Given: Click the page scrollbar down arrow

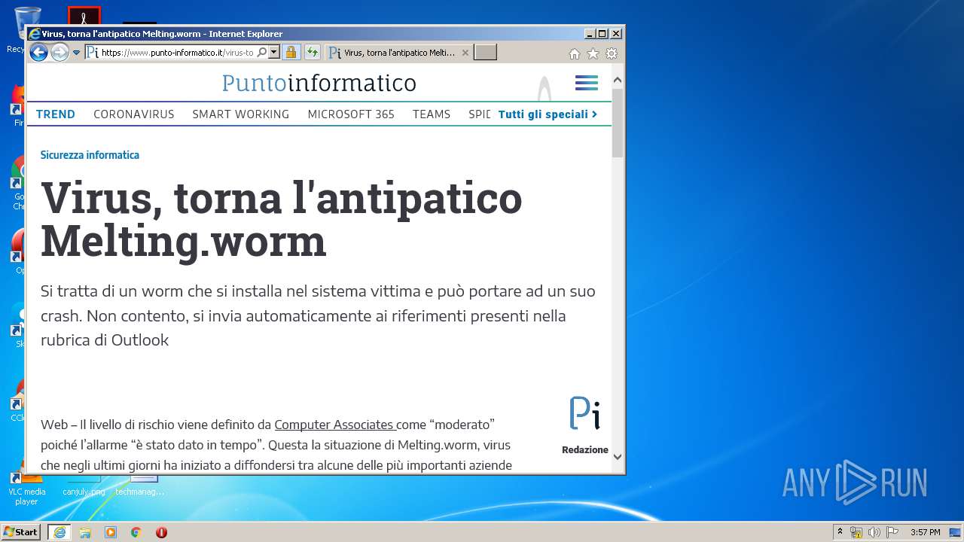Looking at the screenshot, I should (x=618, y=456).
